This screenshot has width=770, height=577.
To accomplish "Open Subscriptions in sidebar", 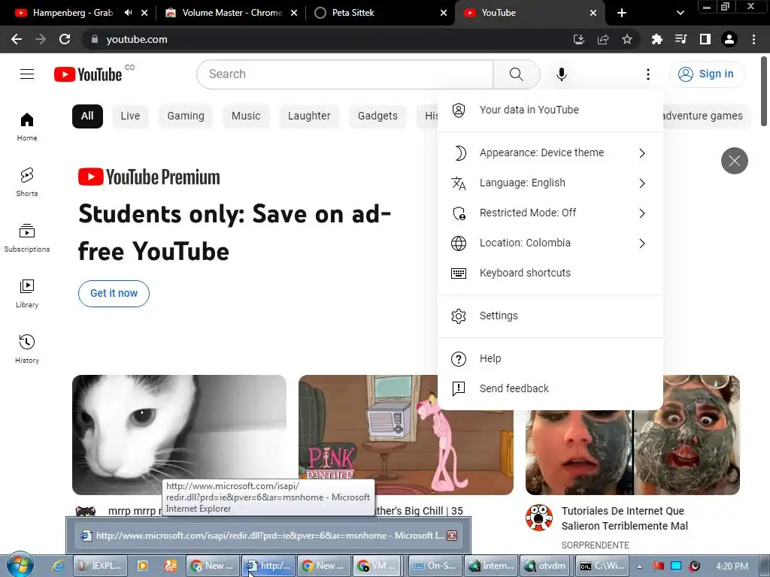I will pos(27,237).
